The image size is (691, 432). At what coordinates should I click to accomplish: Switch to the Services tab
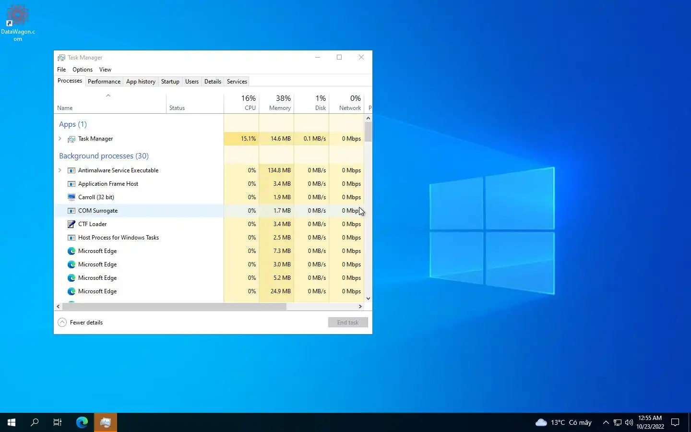237,82
